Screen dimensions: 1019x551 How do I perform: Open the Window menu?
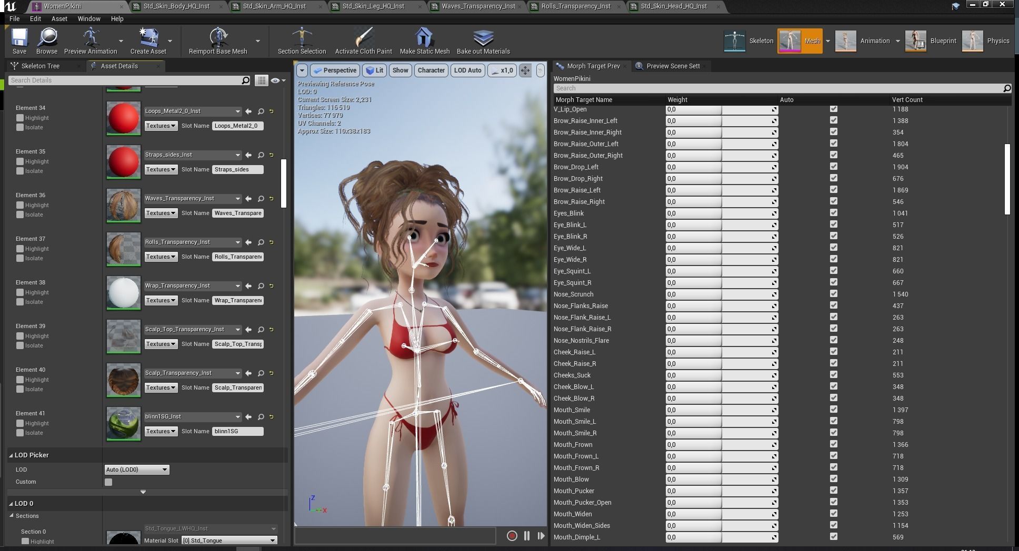tap(89, 18)
